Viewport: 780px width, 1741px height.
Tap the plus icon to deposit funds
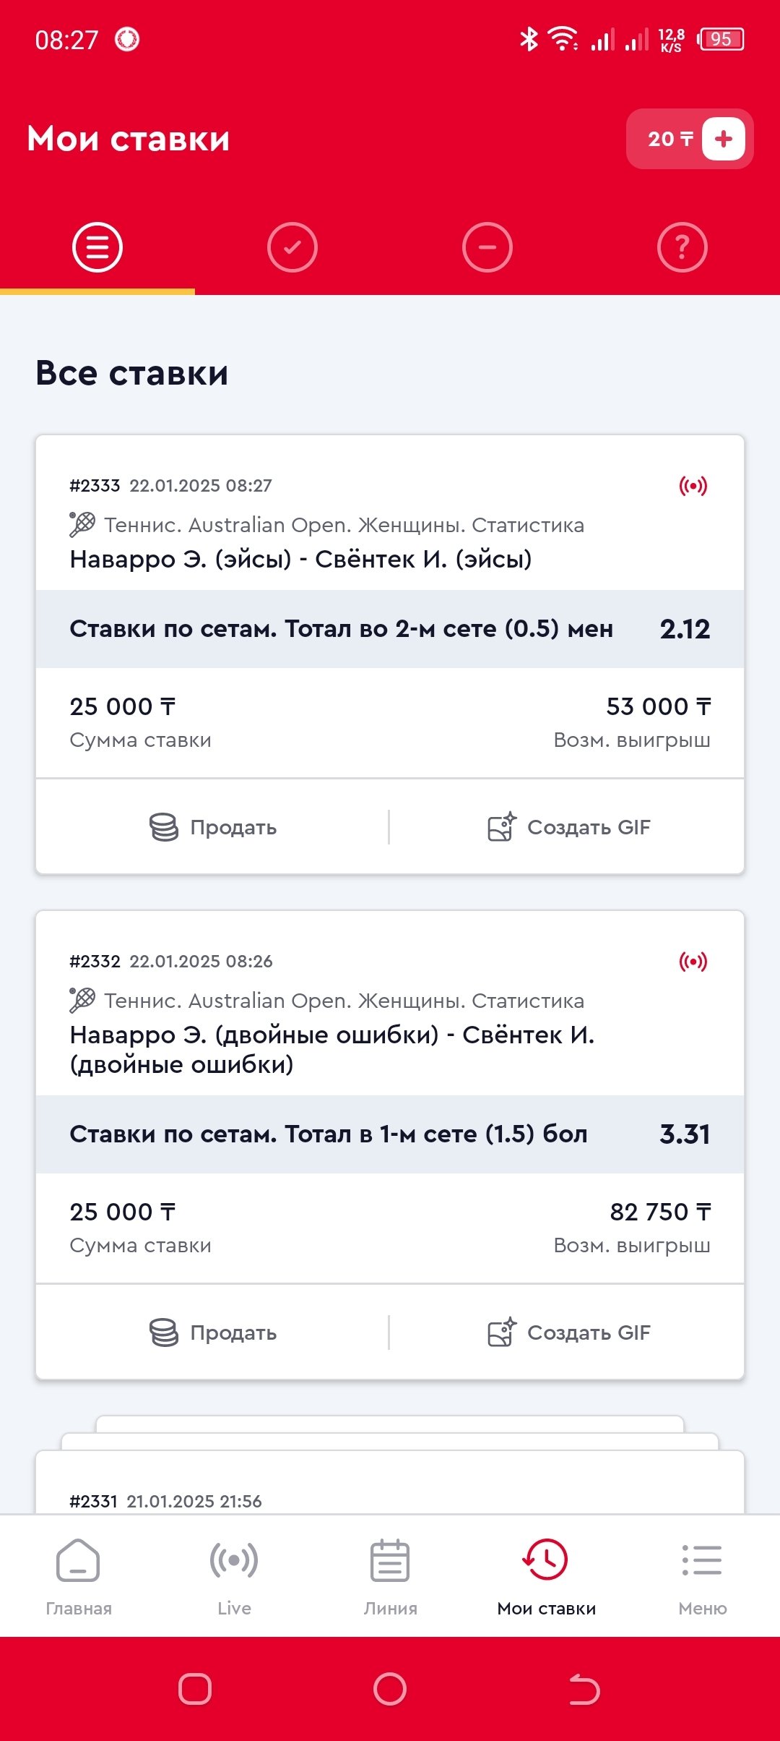(723, 139)
